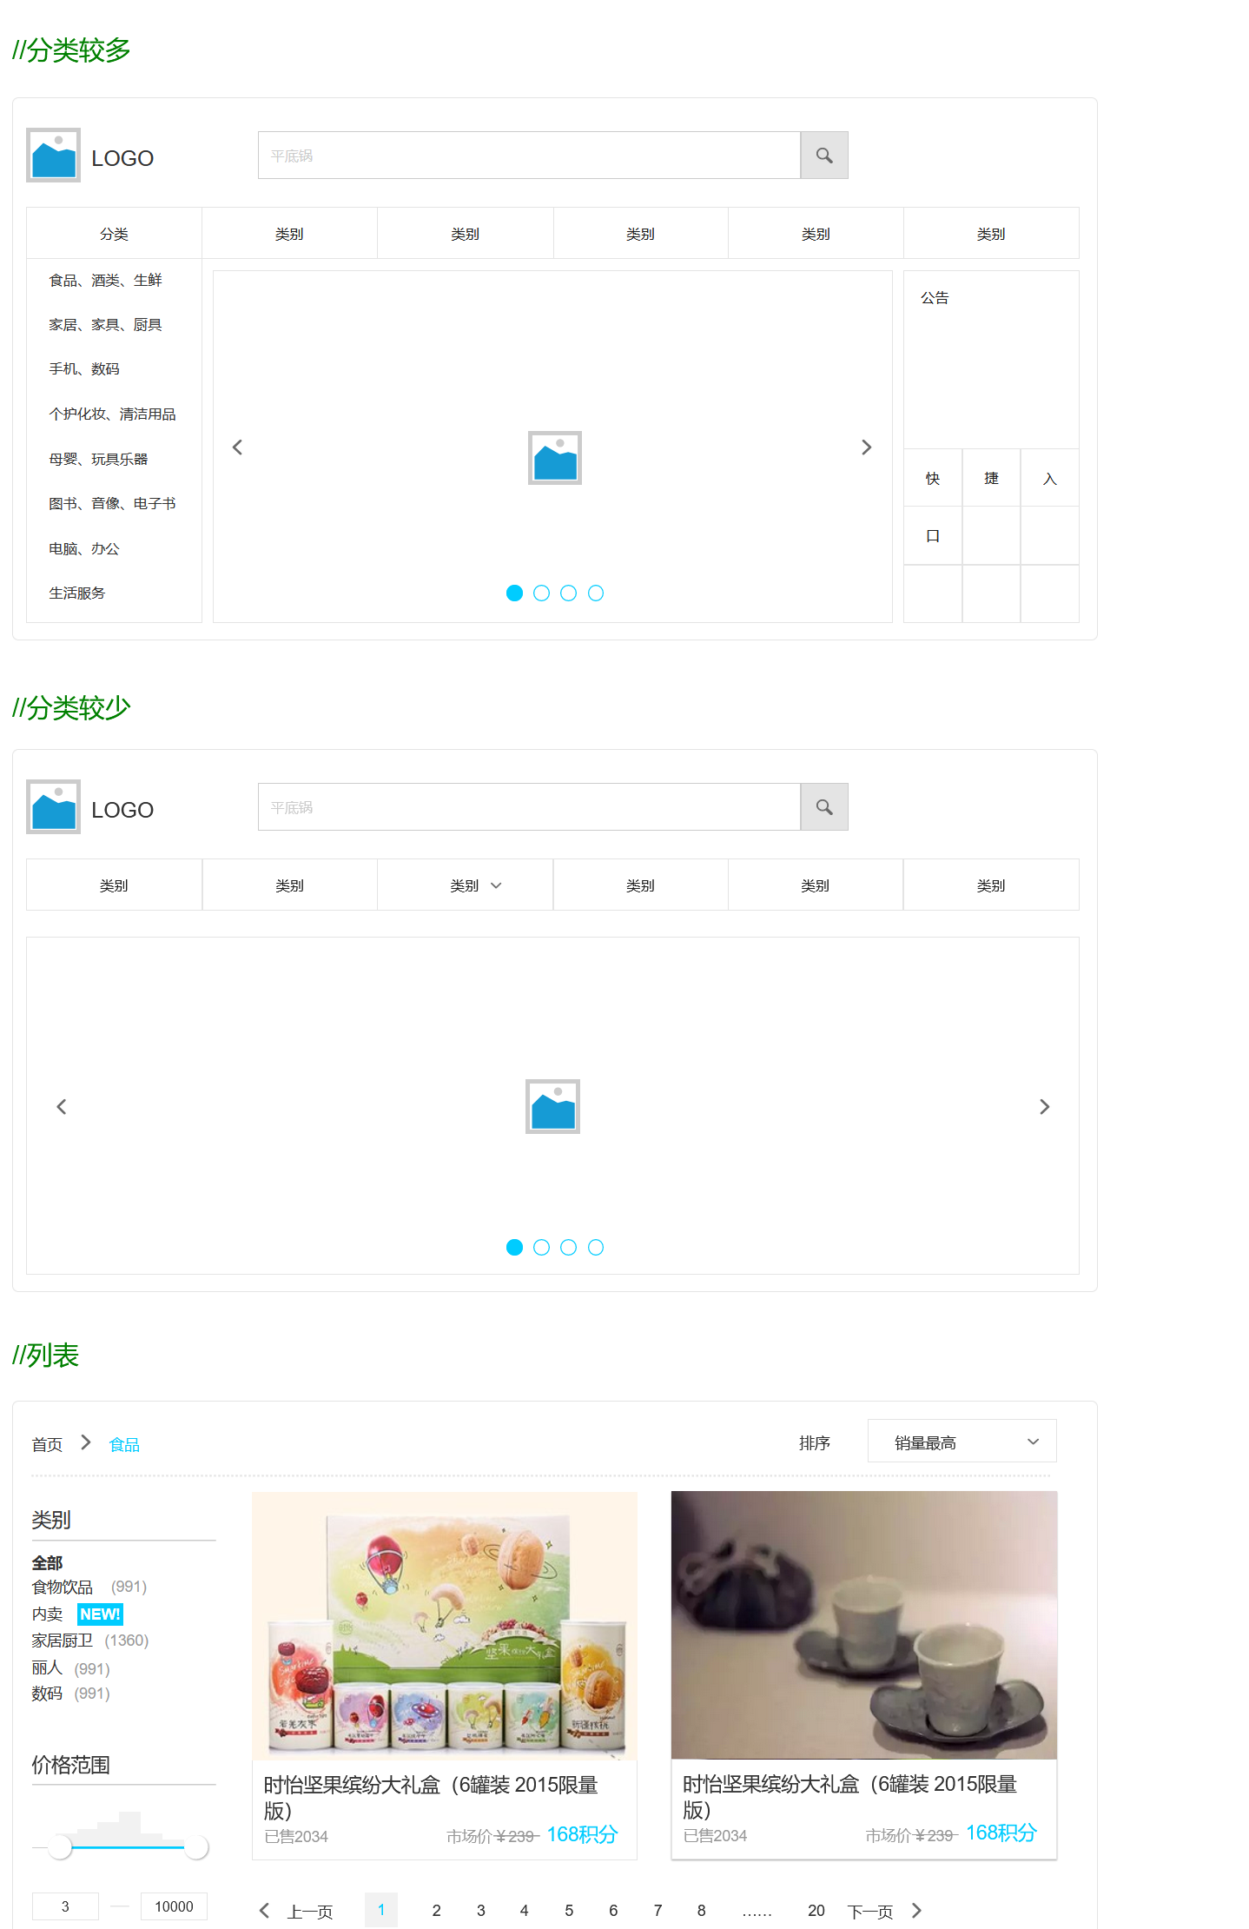Select the third dot of the large carousel

(x=568, y=1247)
